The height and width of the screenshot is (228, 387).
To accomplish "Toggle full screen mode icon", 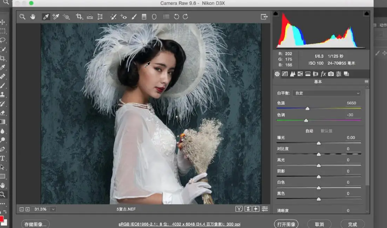I will (264, 16).
